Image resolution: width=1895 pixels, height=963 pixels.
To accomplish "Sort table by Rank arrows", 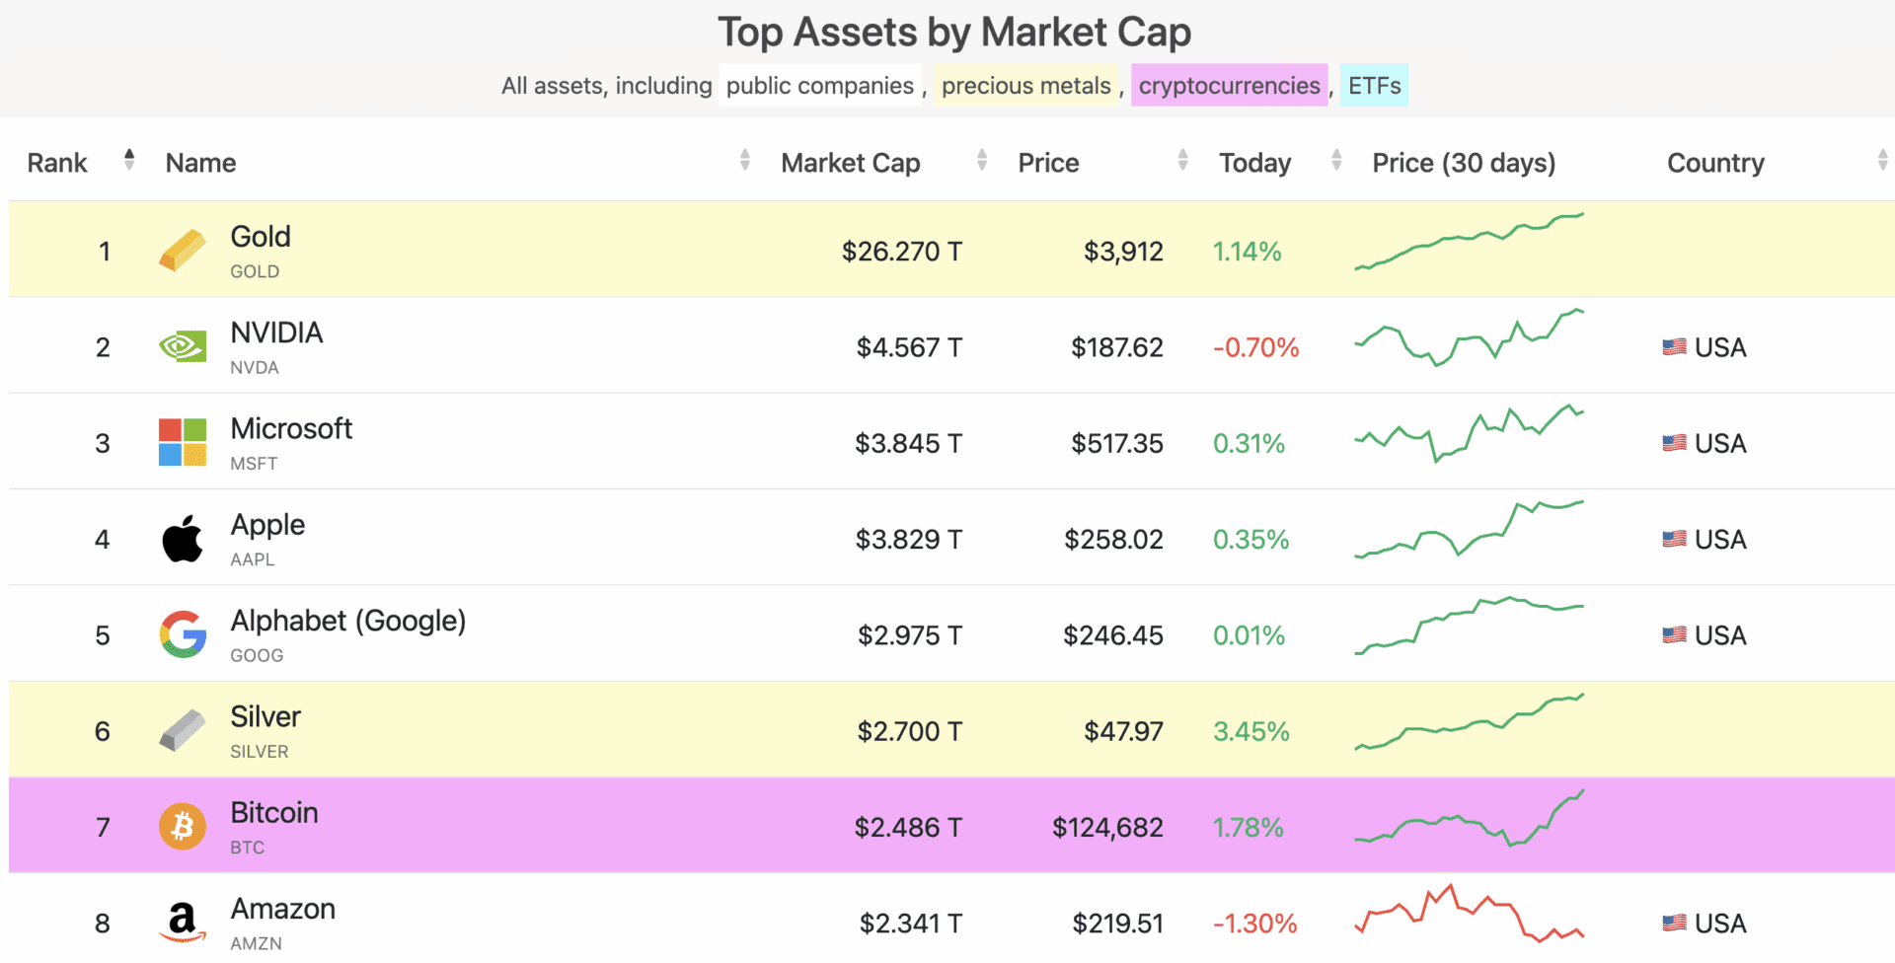I will pos(129,160).
